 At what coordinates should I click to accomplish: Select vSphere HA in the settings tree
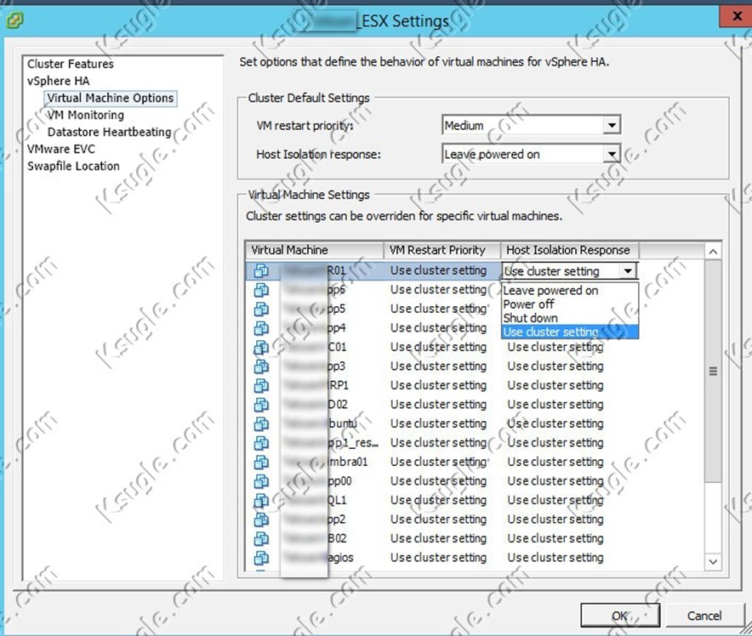click(x=59, y=81)
